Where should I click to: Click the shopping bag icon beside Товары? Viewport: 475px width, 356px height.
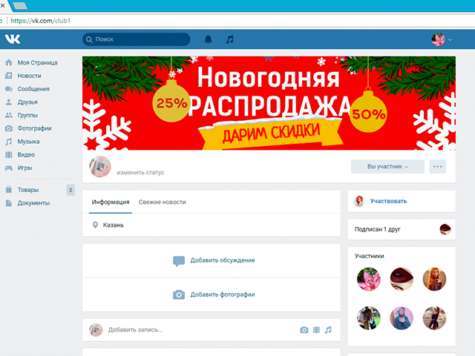9,190
